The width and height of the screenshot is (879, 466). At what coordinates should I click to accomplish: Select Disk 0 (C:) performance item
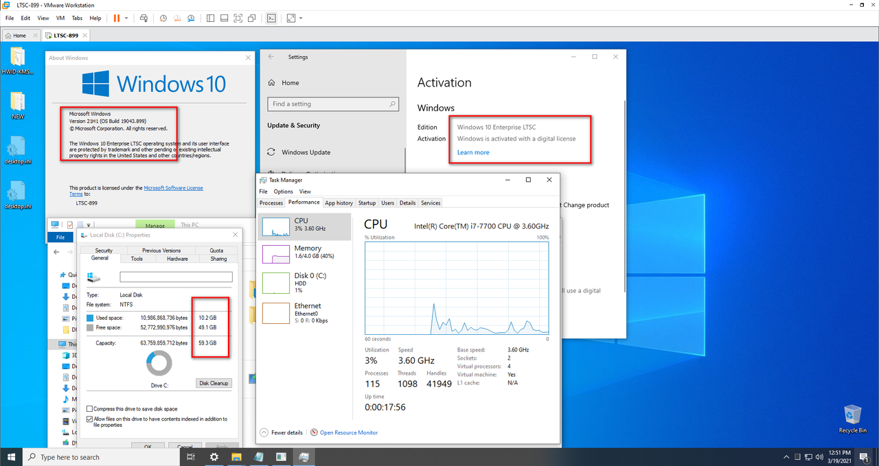304,282
